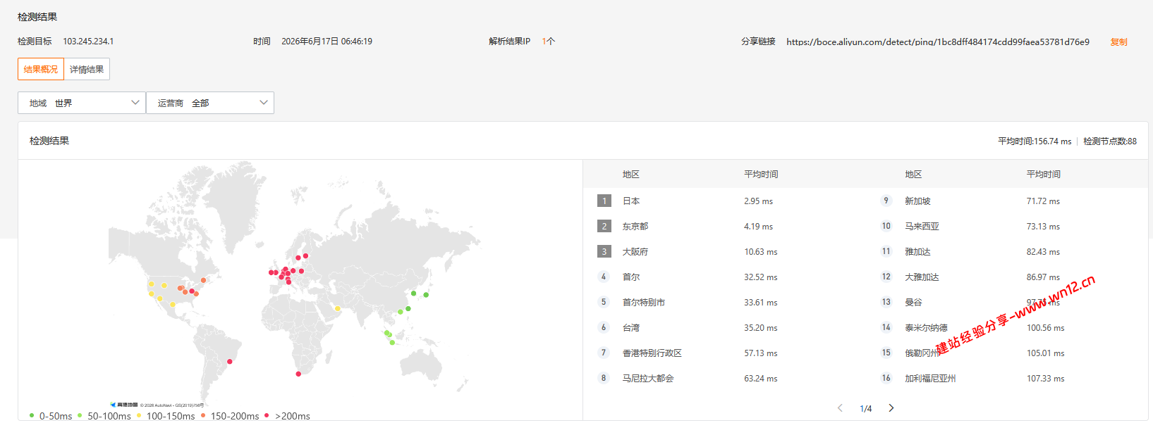This screenshot has width=1153, height=423.
Task: Click rank badge number 1
Action: [604, 201]
